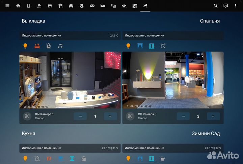Open the ВЫ Камера 1 camera feed
This screenshot has height=164, width=243.
(x=70, y=80)
